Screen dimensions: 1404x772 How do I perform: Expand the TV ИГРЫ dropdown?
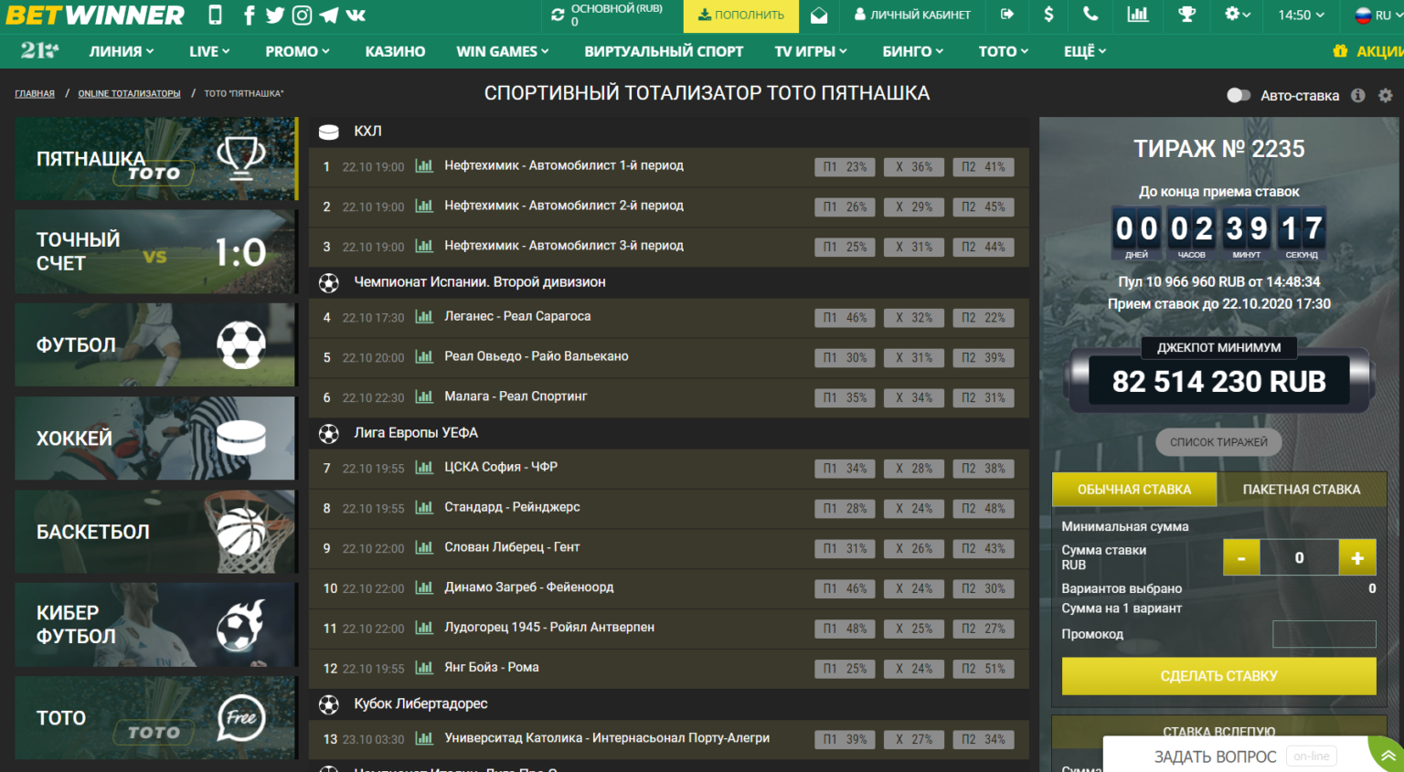point(811,51)
